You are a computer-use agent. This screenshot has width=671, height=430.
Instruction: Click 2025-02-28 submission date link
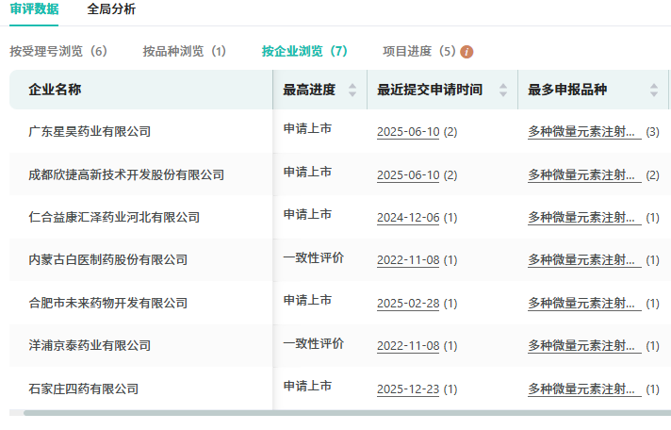click(407, 304)
